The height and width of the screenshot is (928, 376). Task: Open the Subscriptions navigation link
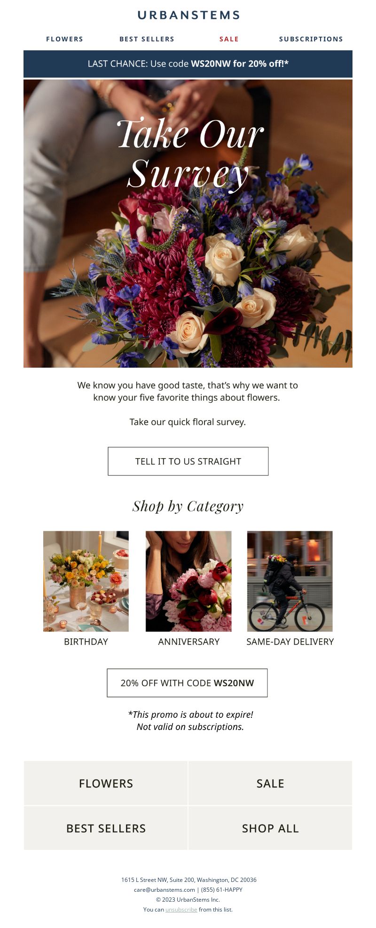(x=311, y=39)
